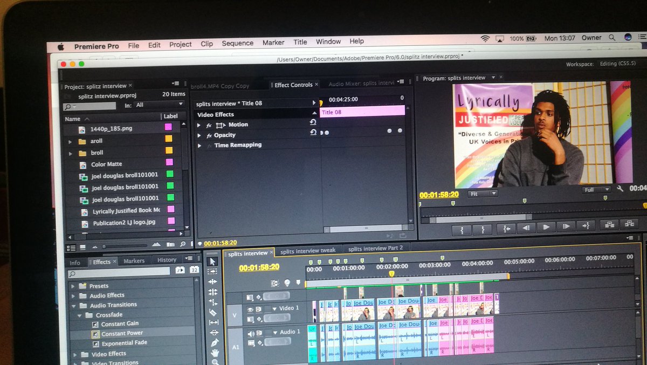Adjust project panel thumbnail zoom slider
Image resolution: width=647 pixels, height=365 pixels.
point(125,246)
